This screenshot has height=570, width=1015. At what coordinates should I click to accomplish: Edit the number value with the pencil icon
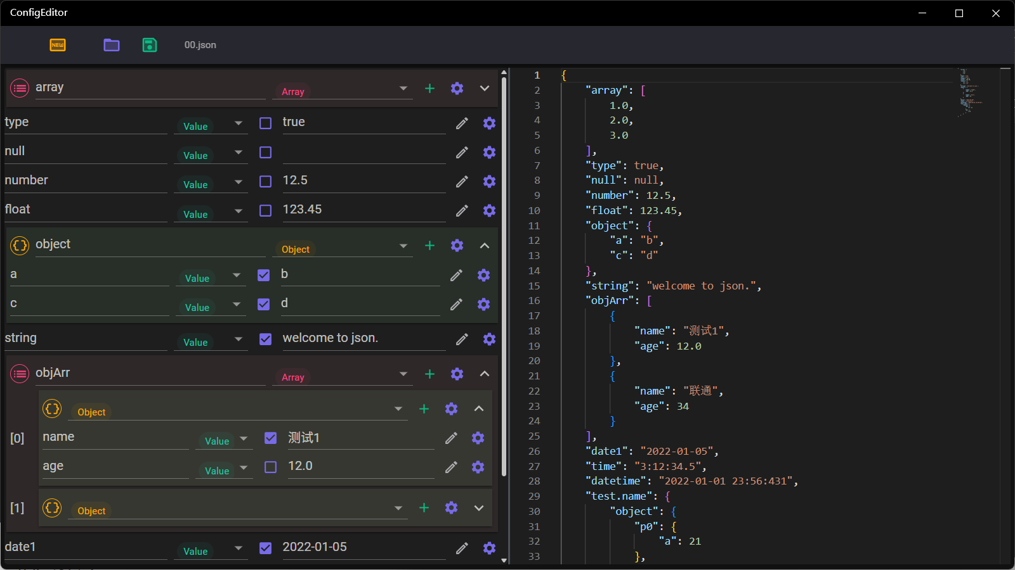tap(462, 182)
